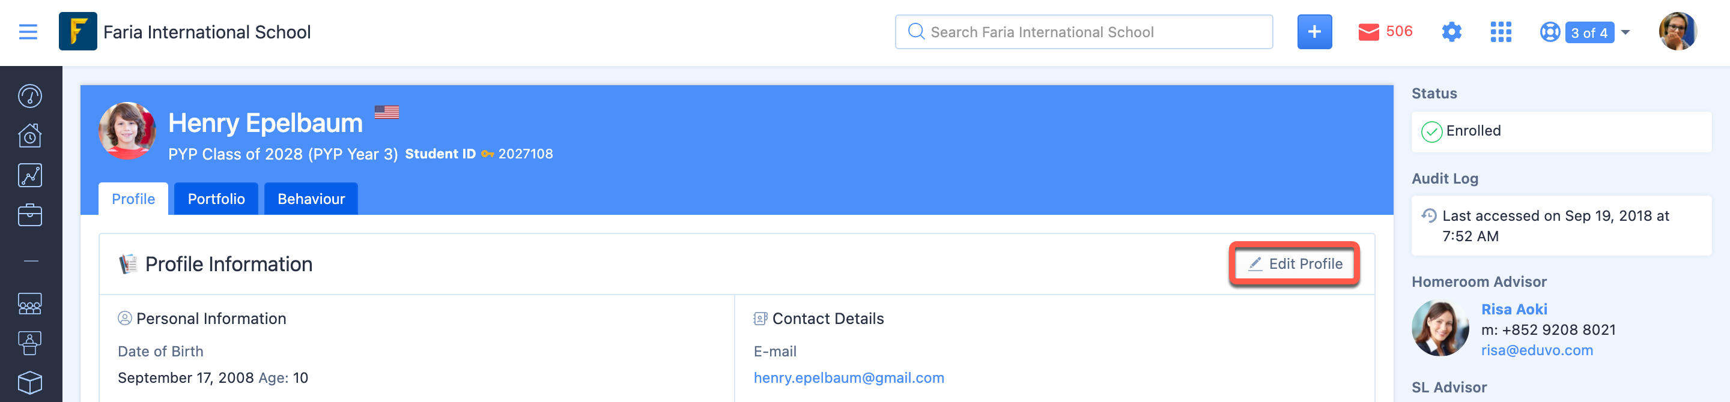Expand the 3 of 4 dropdown arrow
Viewport: 1730px width, 402px height.
1625,32
